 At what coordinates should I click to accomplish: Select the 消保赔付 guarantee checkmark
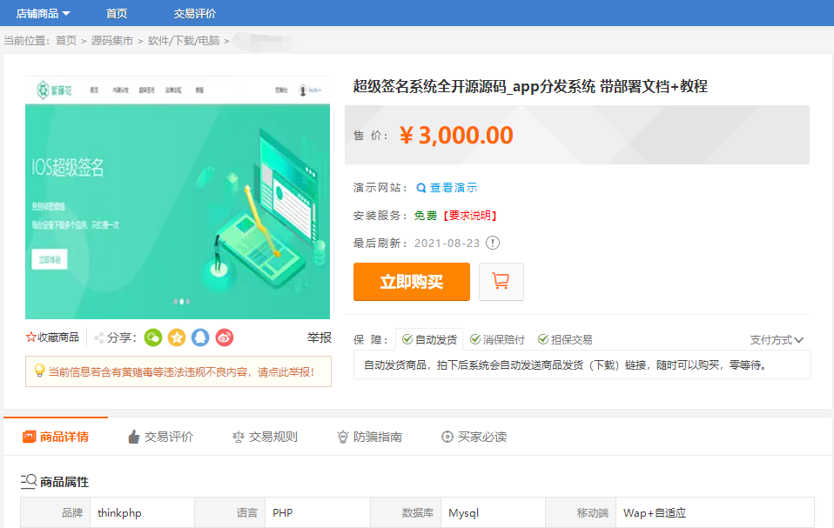point(475,339)
